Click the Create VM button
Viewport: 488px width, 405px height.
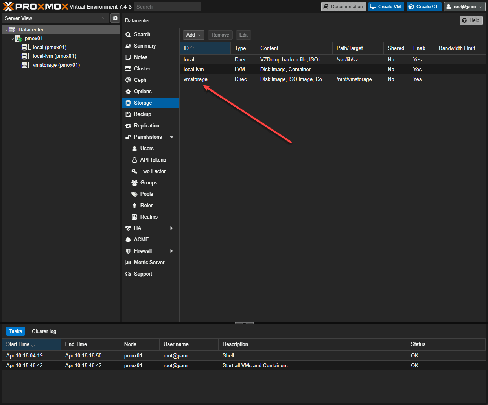click(x=386, y=7)
